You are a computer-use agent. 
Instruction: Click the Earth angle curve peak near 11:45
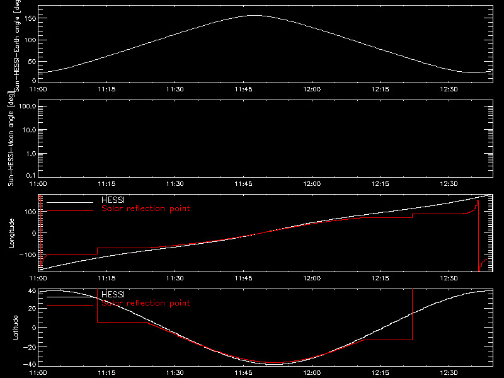pyautogui.click(x=255, y=15)
